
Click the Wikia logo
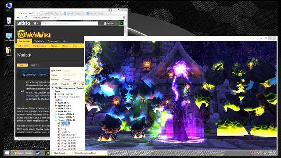click(x=23, y=23)
